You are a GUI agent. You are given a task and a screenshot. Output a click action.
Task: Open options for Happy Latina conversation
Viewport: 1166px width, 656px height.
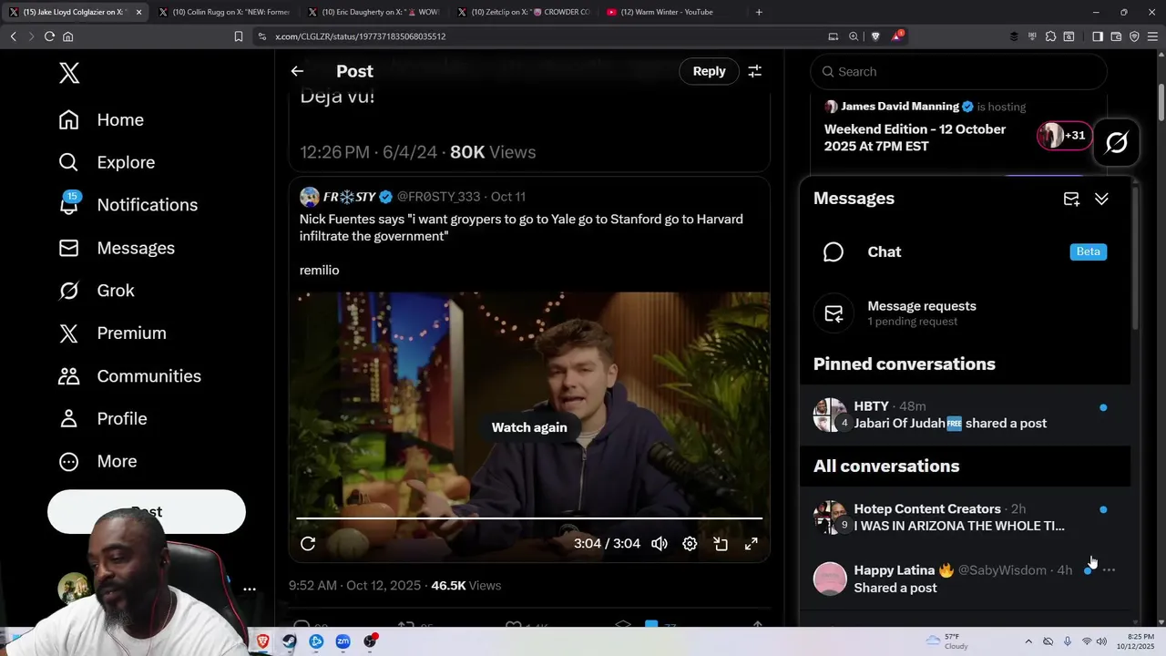[1109, 570]
